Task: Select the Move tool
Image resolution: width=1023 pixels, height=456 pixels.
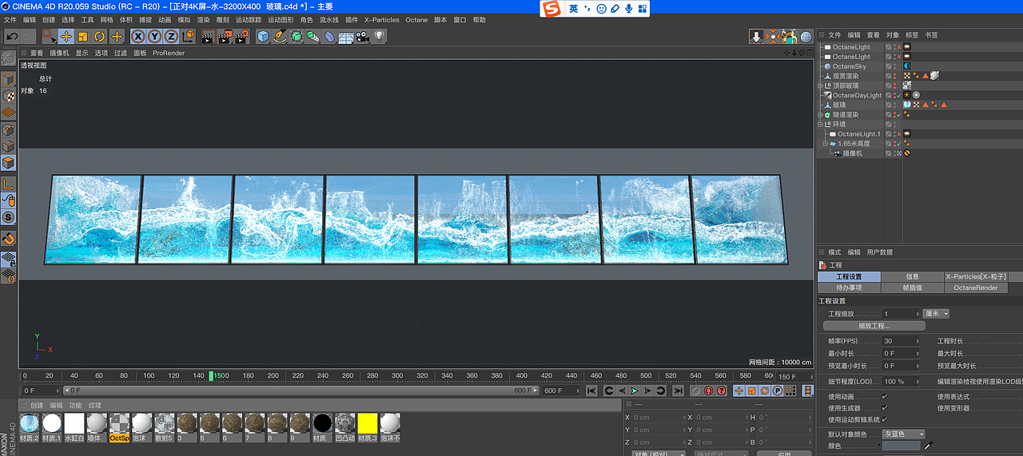Action: (66, 36)
